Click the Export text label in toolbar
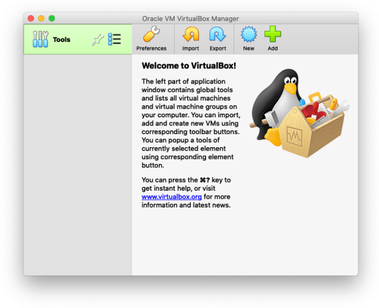 pos(217,48)
